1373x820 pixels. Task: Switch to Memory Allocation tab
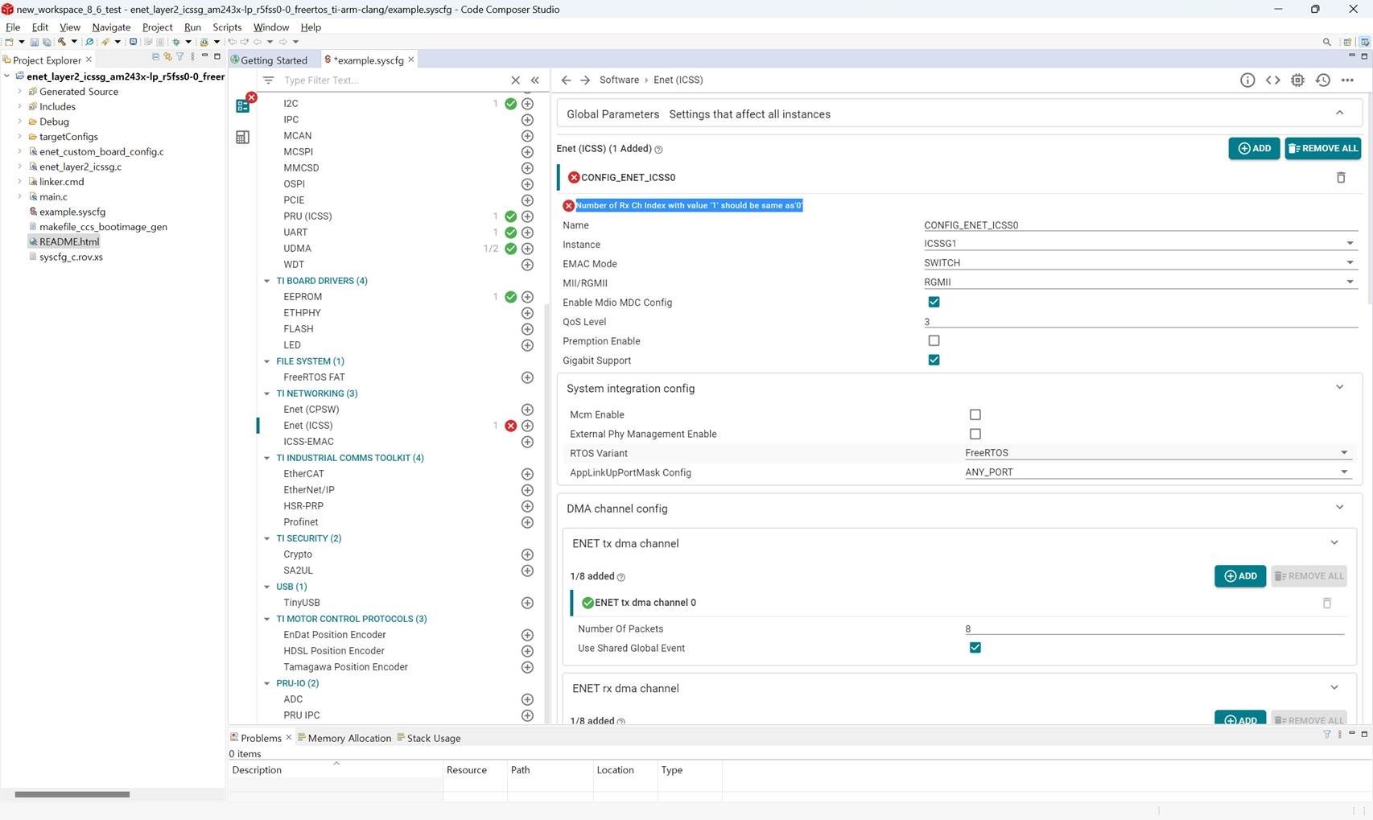coord(344,738)
